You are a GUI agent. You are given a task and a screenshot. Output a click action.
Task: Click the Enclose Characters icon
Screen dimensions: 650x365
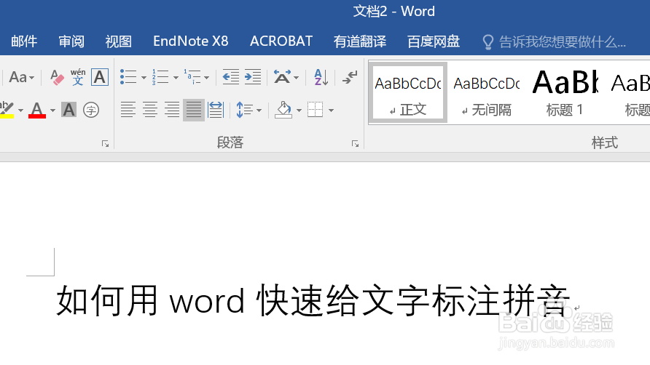click(x=91, y=110)
